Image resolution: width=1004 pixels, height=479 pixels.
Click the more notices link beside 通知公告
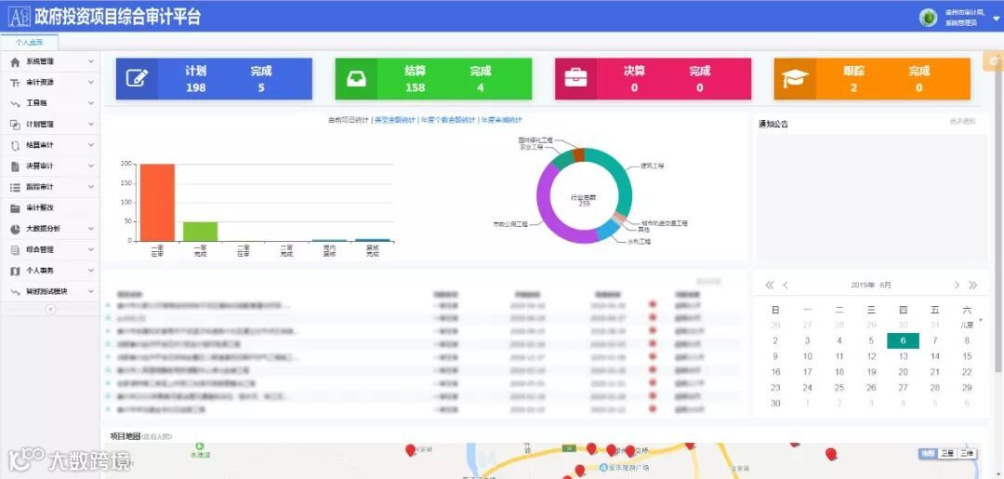click(962, 121)
